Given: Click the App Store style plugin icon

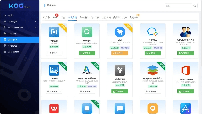Looking at the screenshot, I should 186,109.
